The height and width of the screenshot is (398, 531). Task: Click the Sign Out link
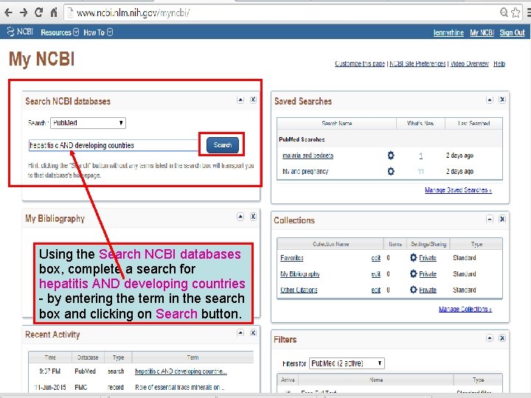click(512, 33)
